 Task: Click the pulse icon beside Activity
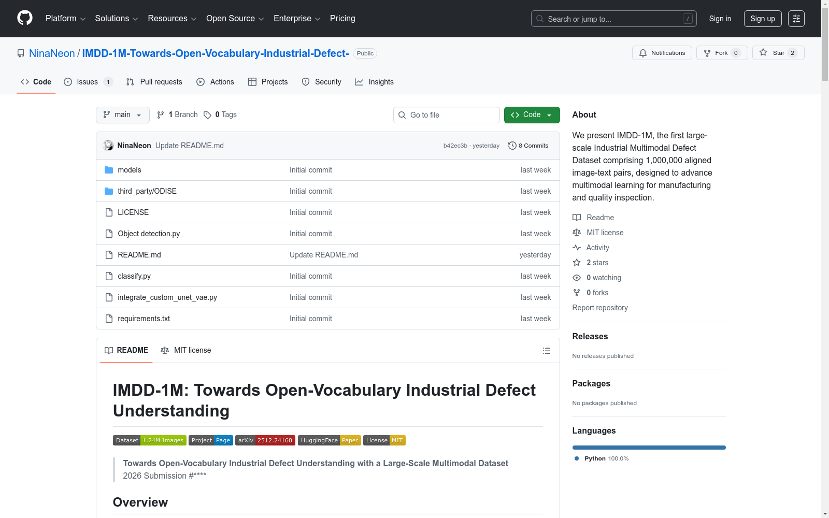(x=577, y=248)
